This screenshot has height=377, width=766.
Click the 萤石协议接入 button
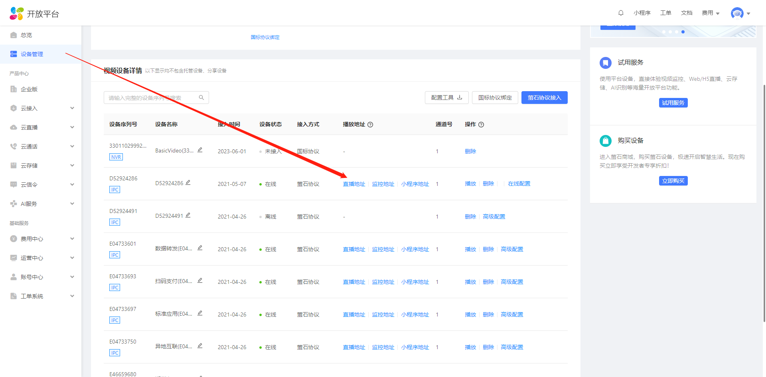point(544,98)
